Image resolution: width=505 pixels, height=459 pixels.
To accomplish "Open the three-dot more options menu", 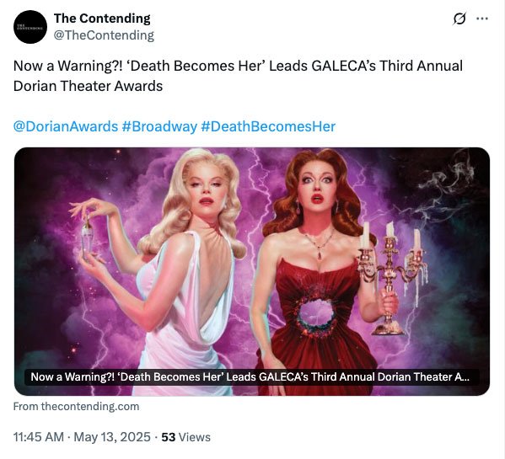I will [482, 19].
